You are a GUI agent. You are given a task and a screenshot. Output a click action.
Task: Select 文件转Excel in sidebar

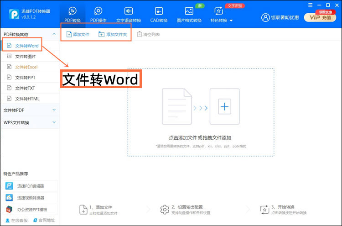(30, 67)
